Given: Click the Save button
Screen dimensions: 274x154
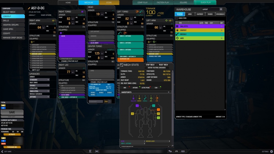Looking at the screenshot, I should coord(12,112).
